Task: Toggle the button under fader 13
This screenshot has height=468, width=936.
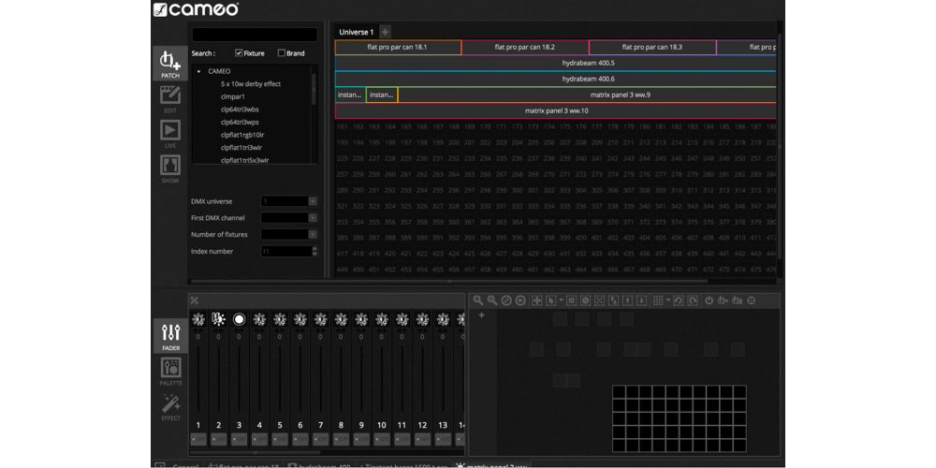Action: point(443,439)
